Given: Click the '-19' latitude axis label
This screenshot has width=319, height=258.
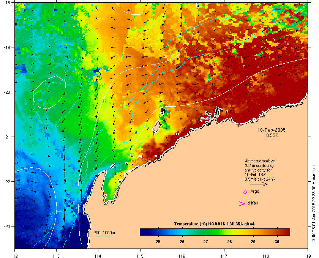Looking at the screenshot, I should 7,47.
